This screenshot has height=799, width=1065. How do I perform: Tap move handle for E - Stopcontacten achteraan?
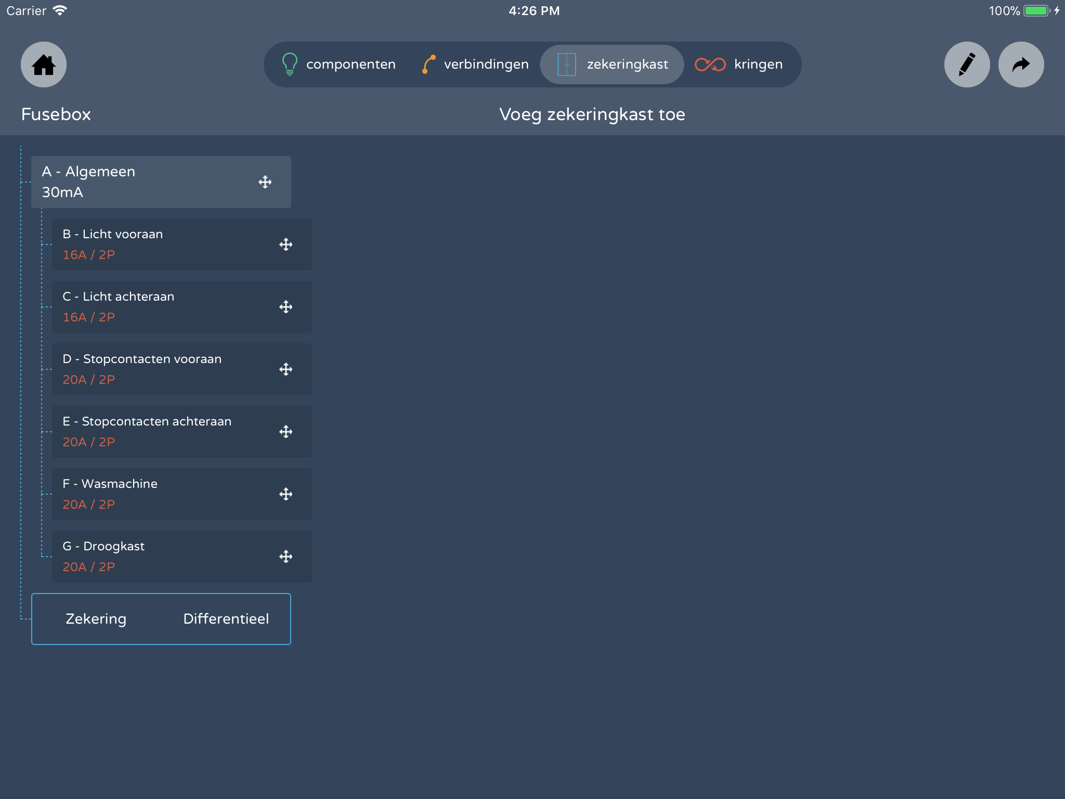pyautogui.click(x=286, y=432)
